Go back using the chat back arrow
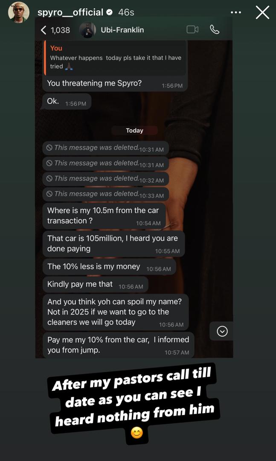This screenshot has width=276, height=461. pyautogui.click(x=43, y=30)
